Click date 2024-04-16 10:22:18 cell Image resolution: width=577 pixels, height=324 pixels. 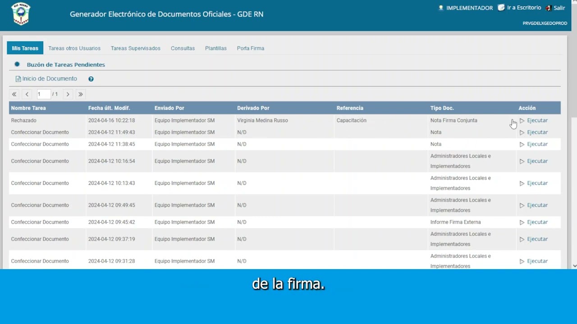tap(111, 121)
